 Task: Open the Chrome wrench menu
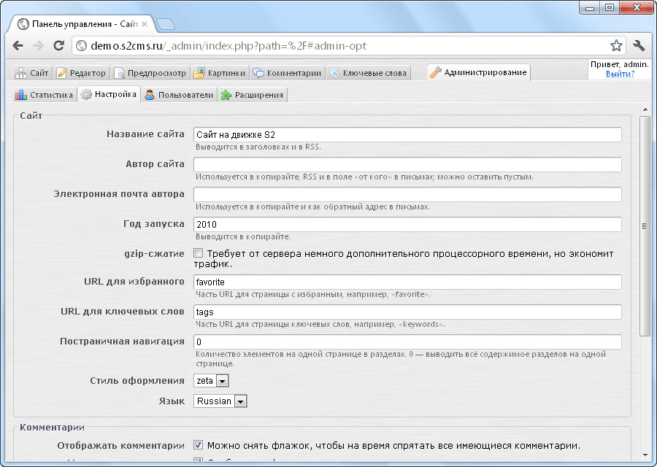(639, 46)
